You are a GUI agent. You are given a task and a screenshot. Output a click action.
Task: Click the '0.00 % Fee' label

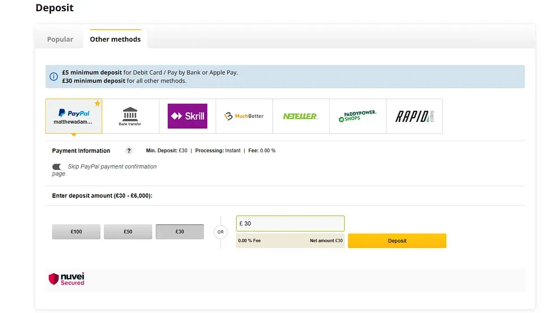(250, 241)
